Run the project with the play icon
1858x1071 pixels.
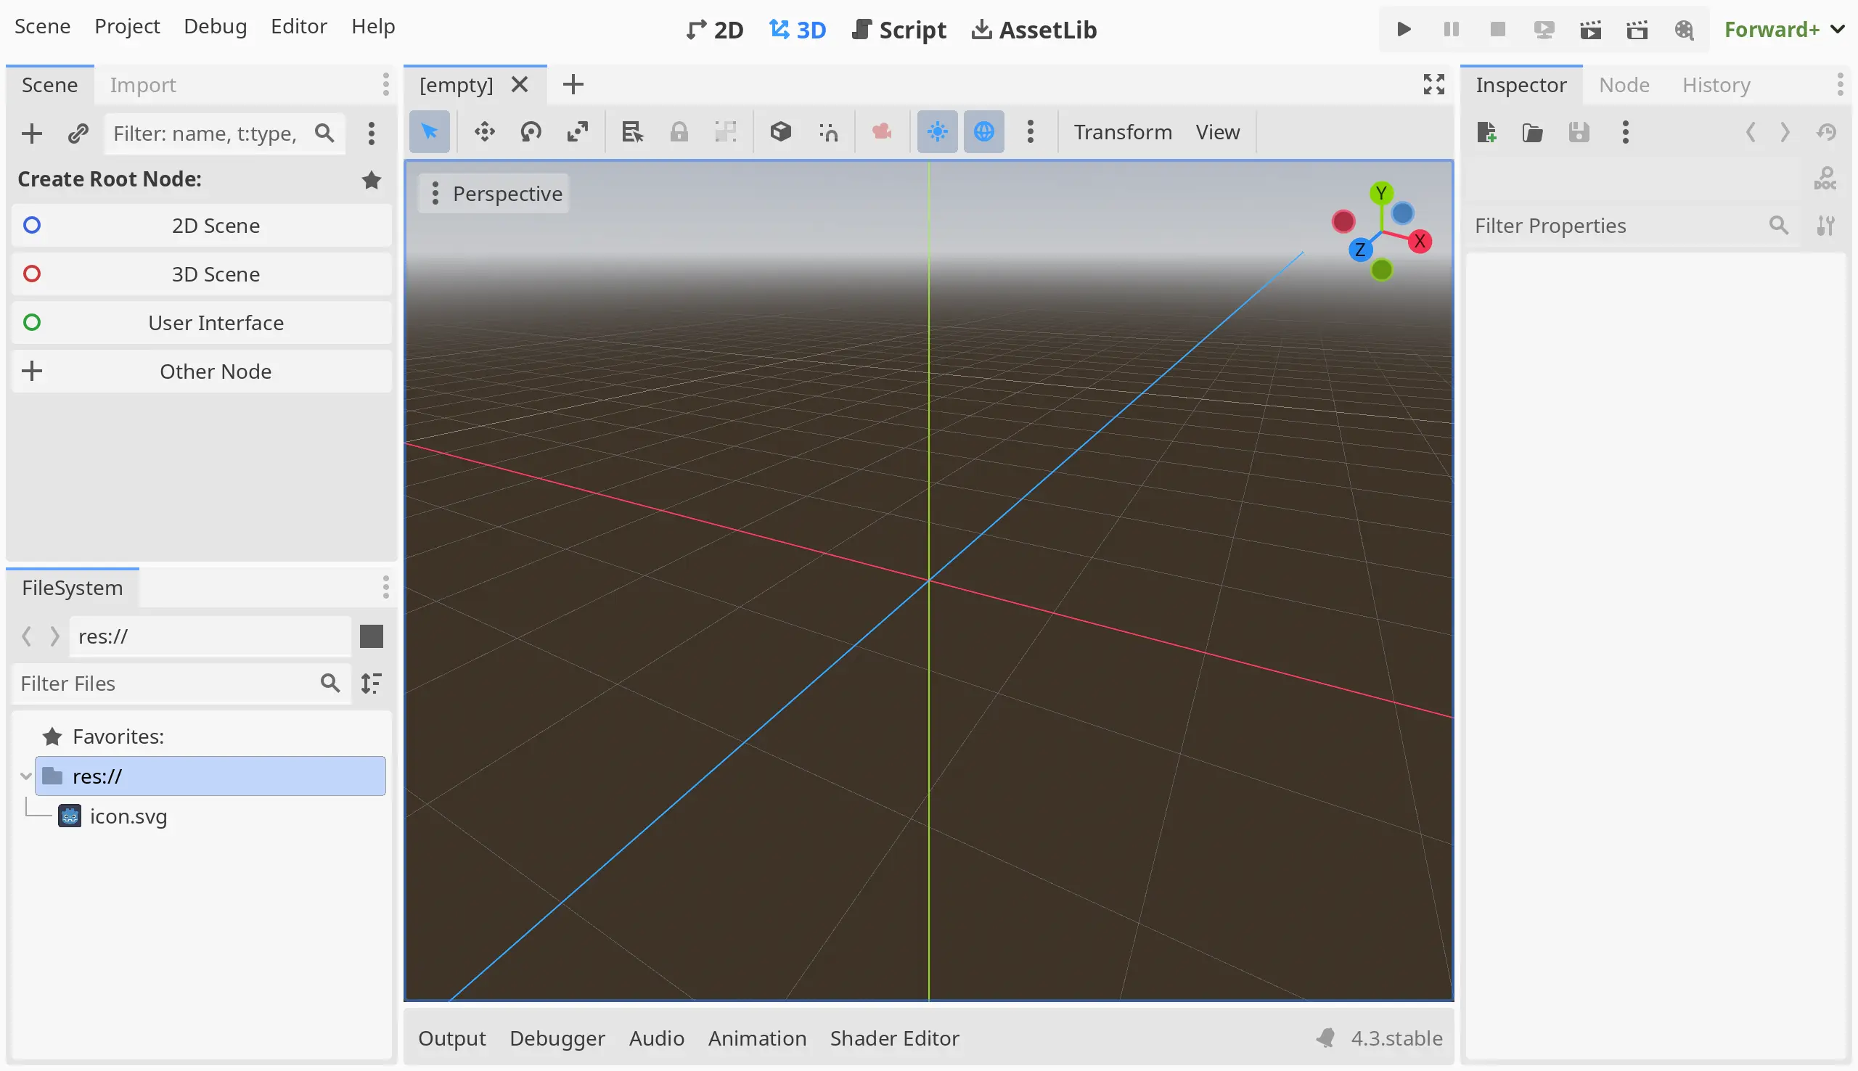[x=1404, y=30]
